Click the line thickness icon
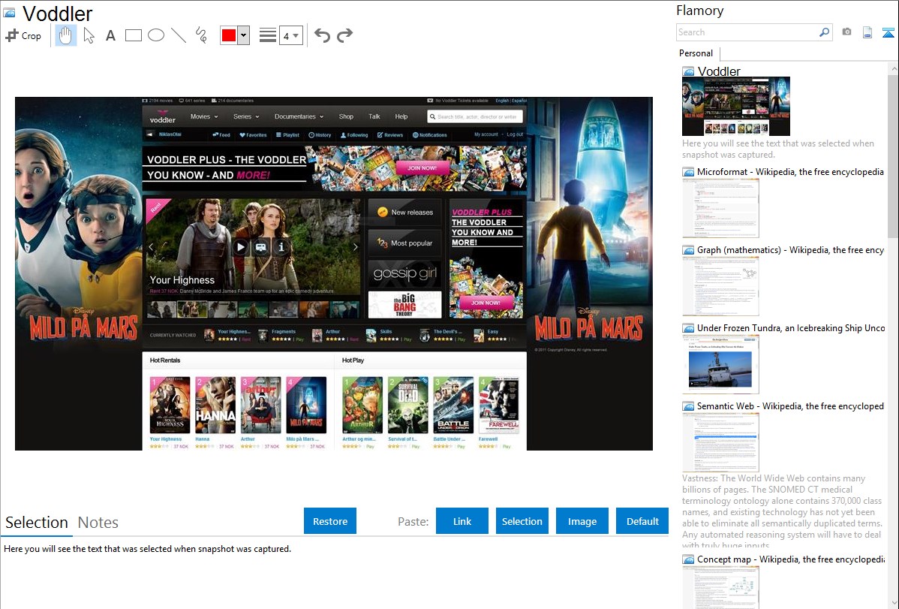This screenshot has height=609, width=899. [268, 35]
